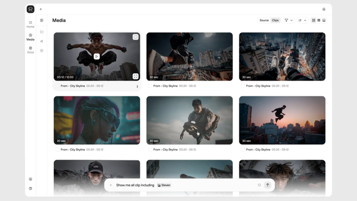The height and width of the screenshot is (201, 357).
Task: Click "30 sec" label on the feet-over-city clip
Action: (247, 77)
